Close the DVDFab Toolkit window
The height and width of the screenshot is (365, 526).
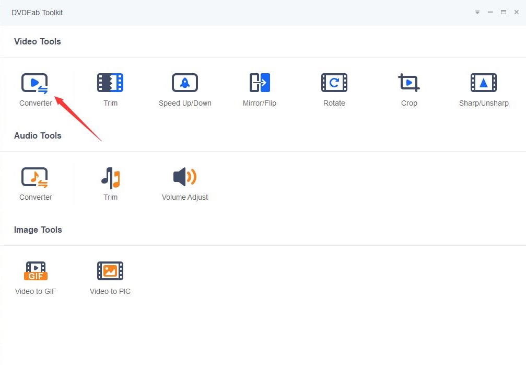[x=517, y=12]
